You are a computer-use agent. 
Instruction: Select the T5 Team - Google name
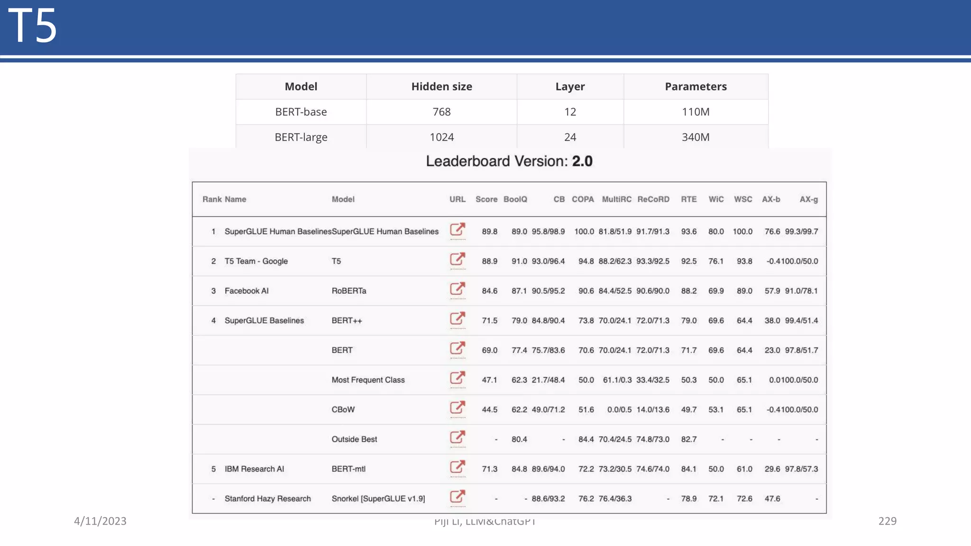(256, 261)
